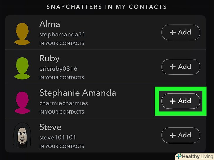Add Stephanie Amanda as a friend

click(x=181, y=101)
